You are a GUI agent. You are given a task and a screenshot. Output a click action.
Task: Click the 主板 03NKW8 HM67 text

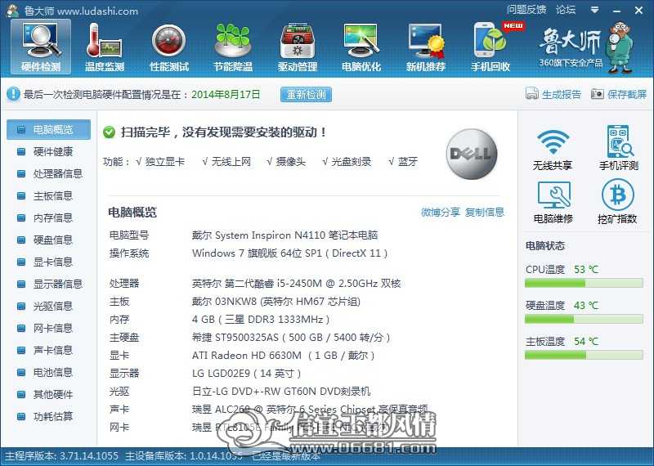[276, 302]
